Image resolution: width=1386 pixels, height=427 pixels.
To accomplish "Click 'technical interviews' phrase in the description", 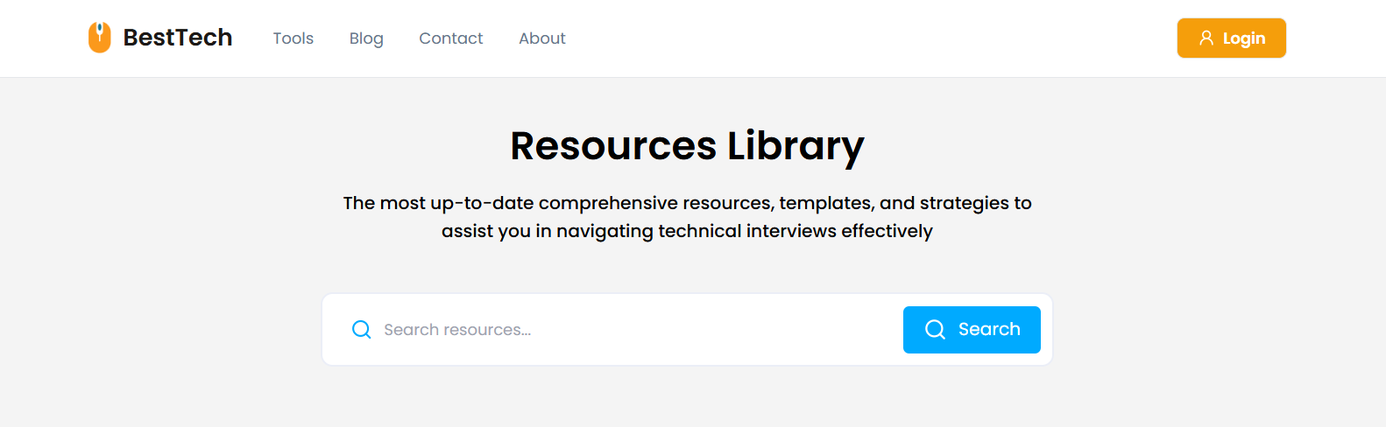I will tap(747, 231).
